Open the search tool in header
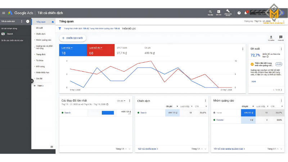 [210, 13]
